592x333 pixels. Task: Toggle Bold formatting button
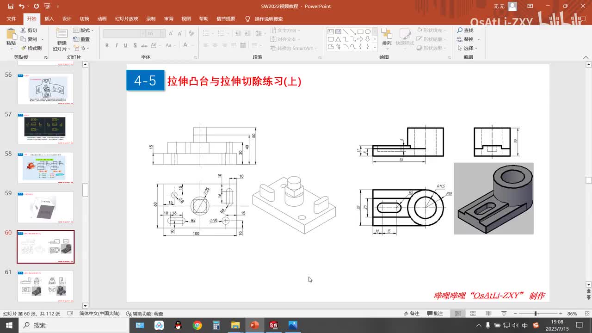(x=107, y=45)
